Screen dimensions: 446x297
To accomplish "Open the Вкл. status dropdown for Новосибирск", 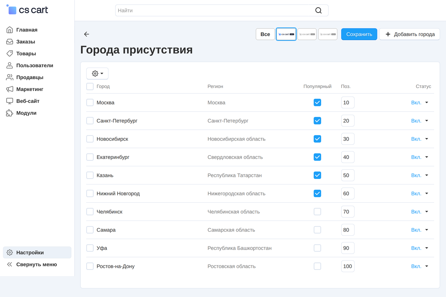I will [x=420, y=139].
